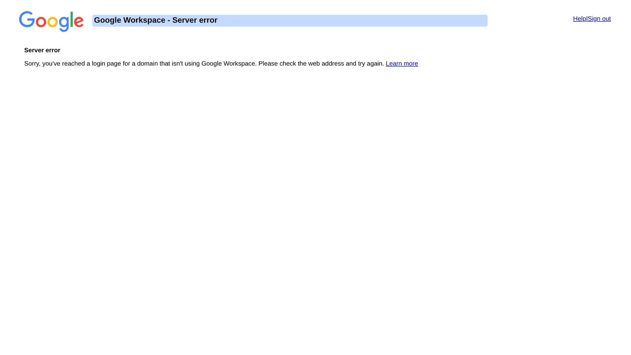
Task: Click the 'Google Workspace - Server error' header
Action: [x=290, y=21]
